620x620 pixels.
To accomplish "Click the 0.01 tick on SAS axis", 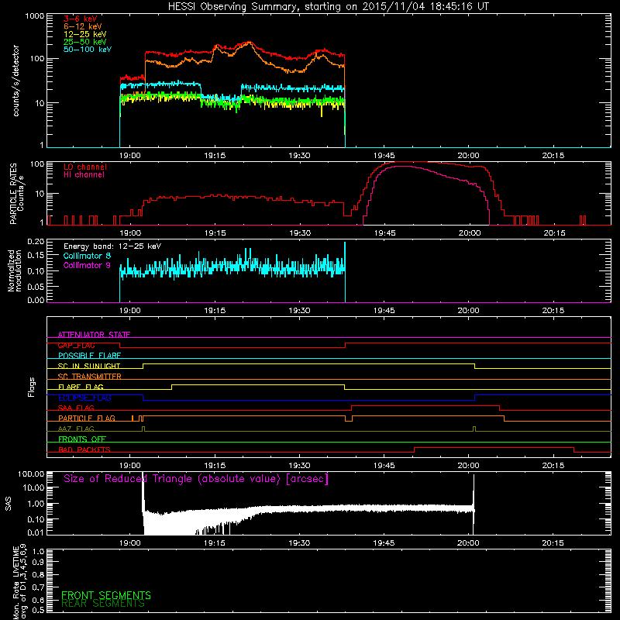I will [x=36, y=532].
